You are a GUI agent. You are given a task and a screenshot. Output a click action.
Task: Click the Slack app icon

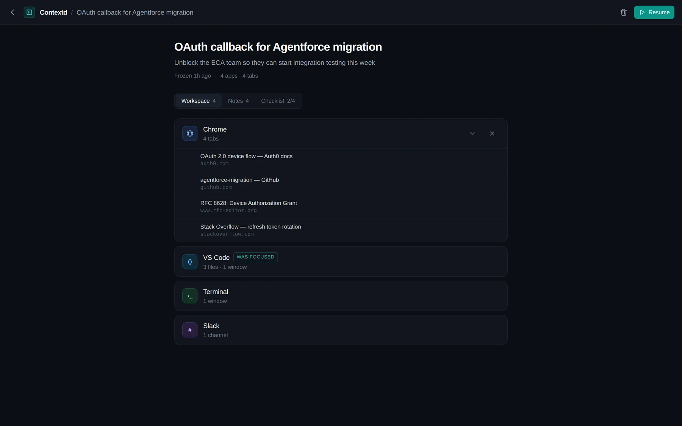[190, 330]
